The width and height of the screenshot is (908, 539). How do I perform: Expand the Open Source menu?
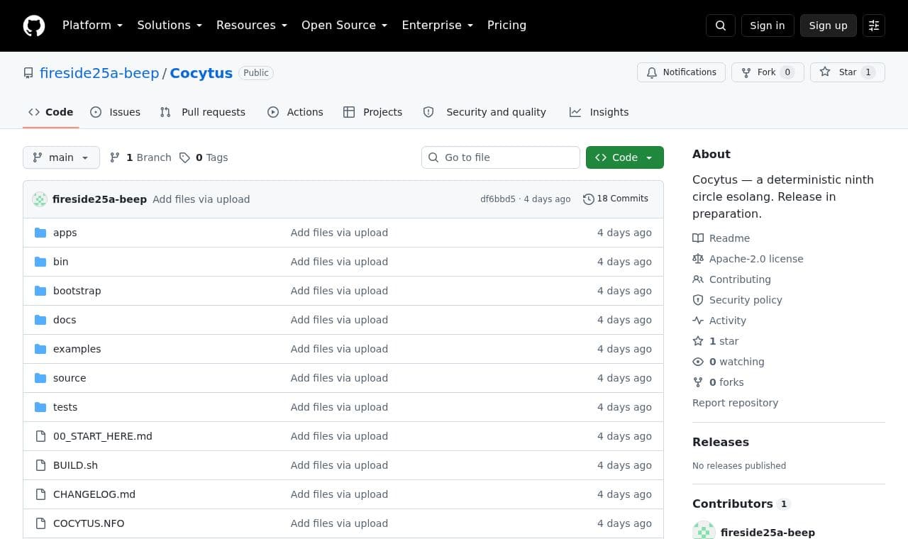345,26
